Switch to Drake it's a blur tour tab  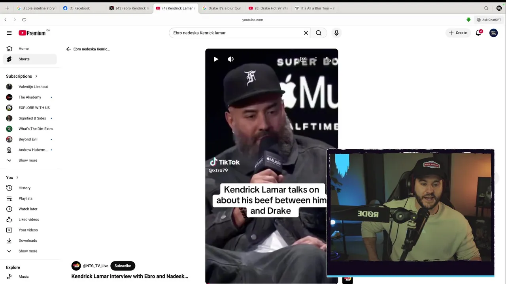221,8
